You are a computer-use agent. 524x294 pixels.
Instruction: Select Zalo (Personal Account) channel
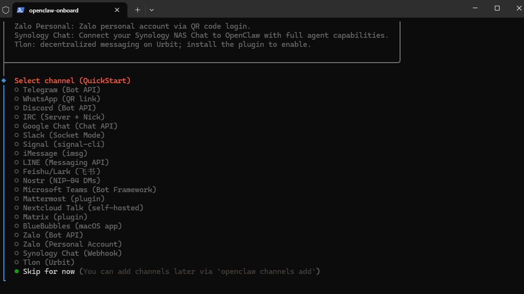pos(72,244)
